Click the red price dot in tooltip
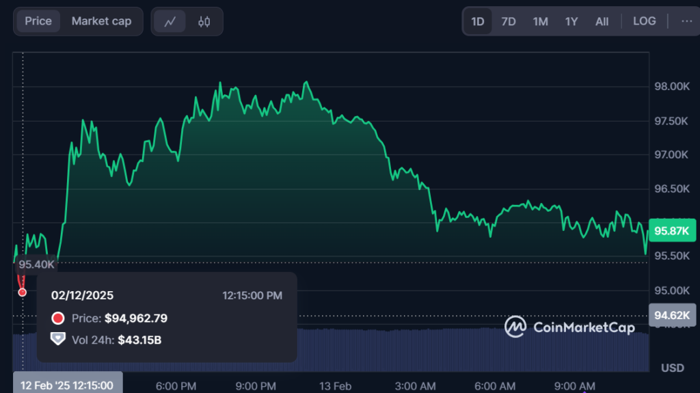This screenshot has width=700, height=393. click(x=58, y=319)
